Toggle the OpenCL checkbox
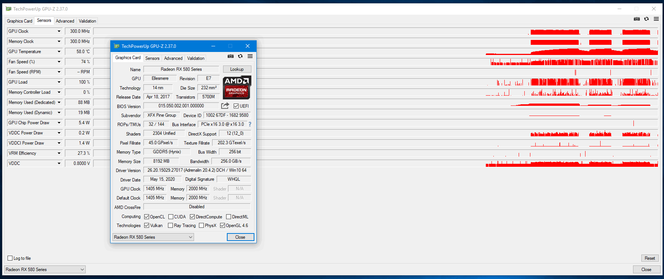Image resolution: width=664 pixels, height=279 pixels. [147, 217]
